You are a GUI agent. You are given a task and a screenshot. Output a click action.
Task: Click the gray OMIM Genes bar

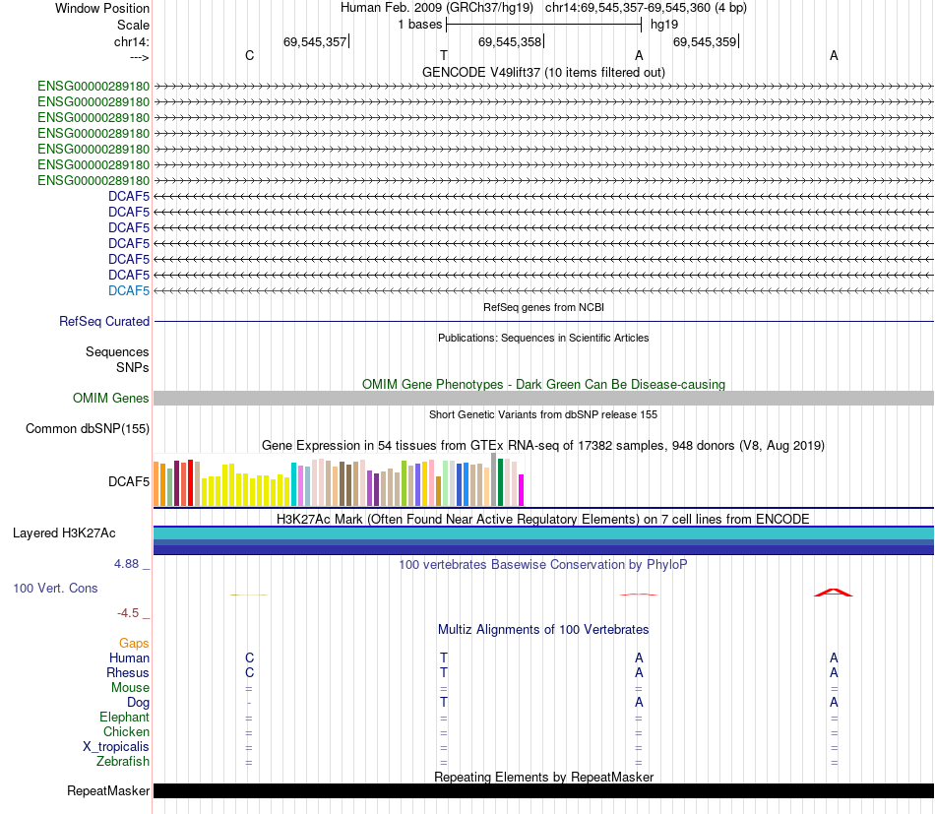pyautogui.click(x=543, y=399)
